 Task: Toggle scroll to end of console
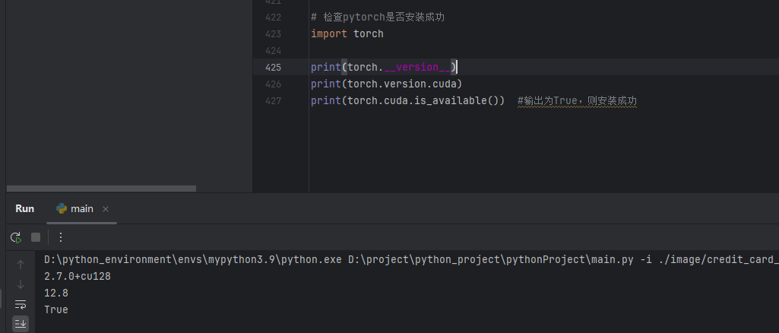click(x=21, y=324)
